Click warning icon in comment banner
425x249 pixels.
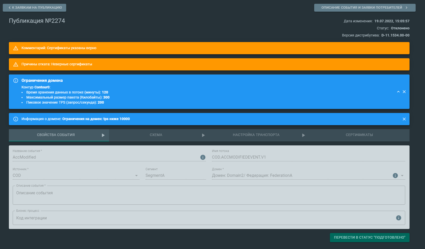[x=16, y=48]
